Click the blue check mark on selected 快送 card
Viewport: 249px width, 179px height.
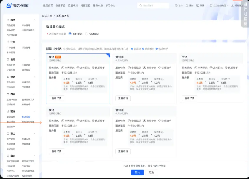click(x=109, y=55)
